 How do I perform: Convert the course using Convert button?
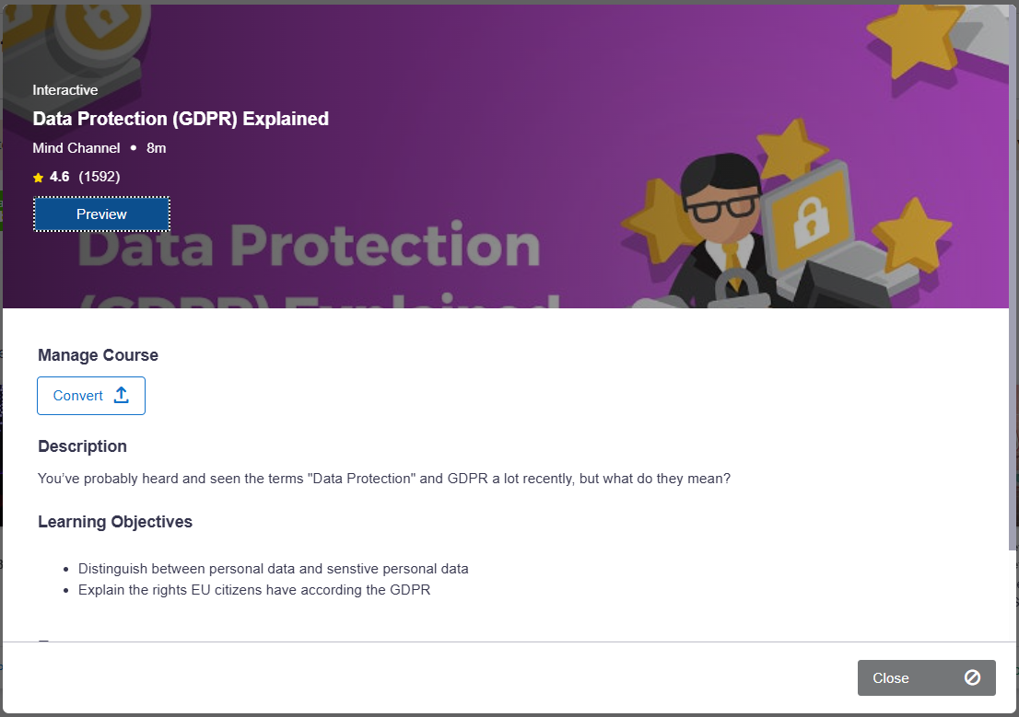click(91, 396)
